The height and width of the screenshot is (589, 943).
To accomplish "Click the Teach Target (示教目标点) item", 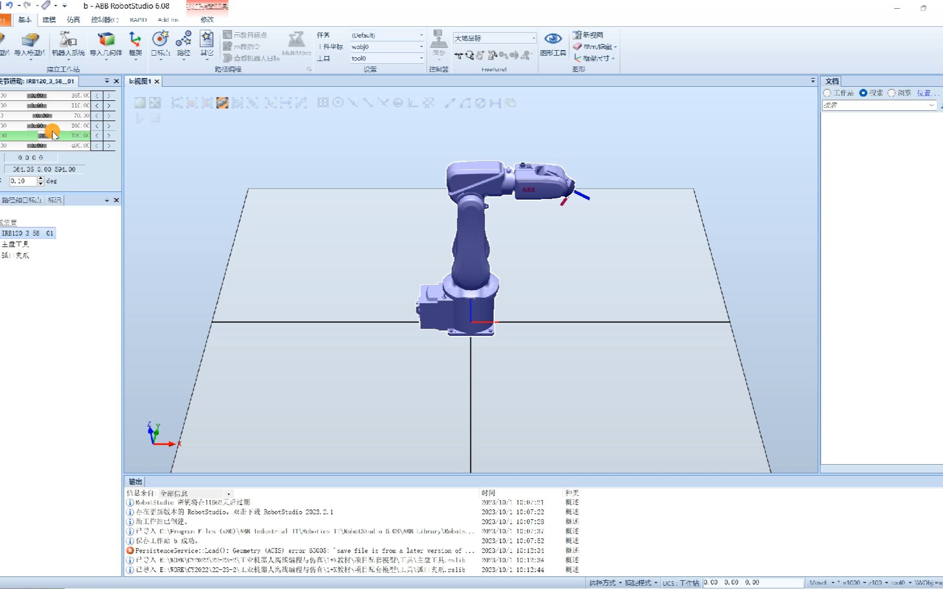I will tap(245, 35).
